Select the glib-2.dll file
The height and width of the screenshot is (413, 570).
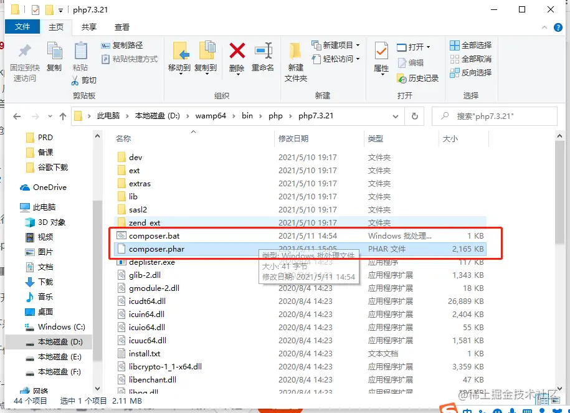145,275
